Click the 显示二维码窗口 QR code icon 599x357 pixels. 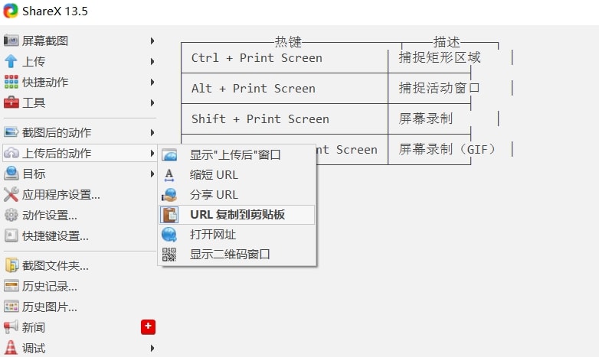coord(169,255)
